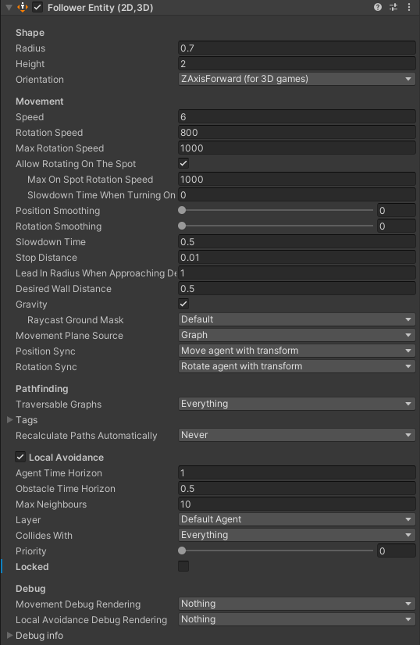Toggle the Gravity checkbox
The height and width of the screenshot is (645, 420).
point(183,304)
